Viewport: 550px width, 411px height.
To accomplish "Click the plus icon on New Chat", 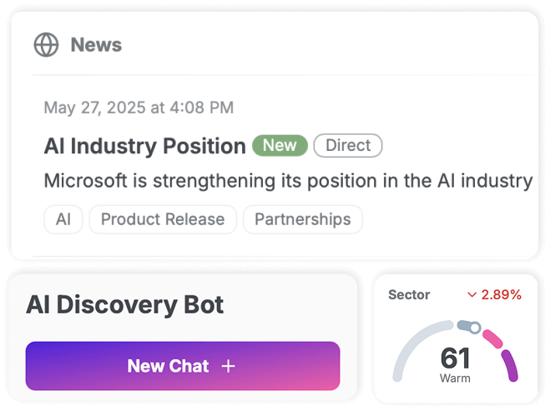I will pyautogui.click(x=229, y=366).
